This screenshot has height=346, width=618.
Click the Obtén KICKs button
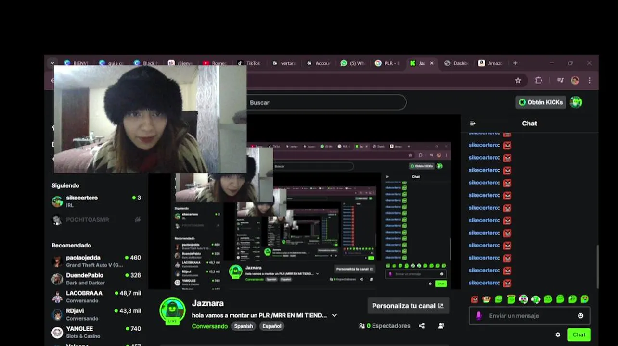click(x=541, y=102)
